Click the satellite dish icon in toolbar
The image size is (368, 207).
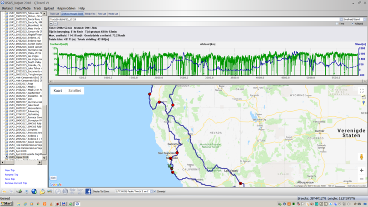(x=26, y=191)
